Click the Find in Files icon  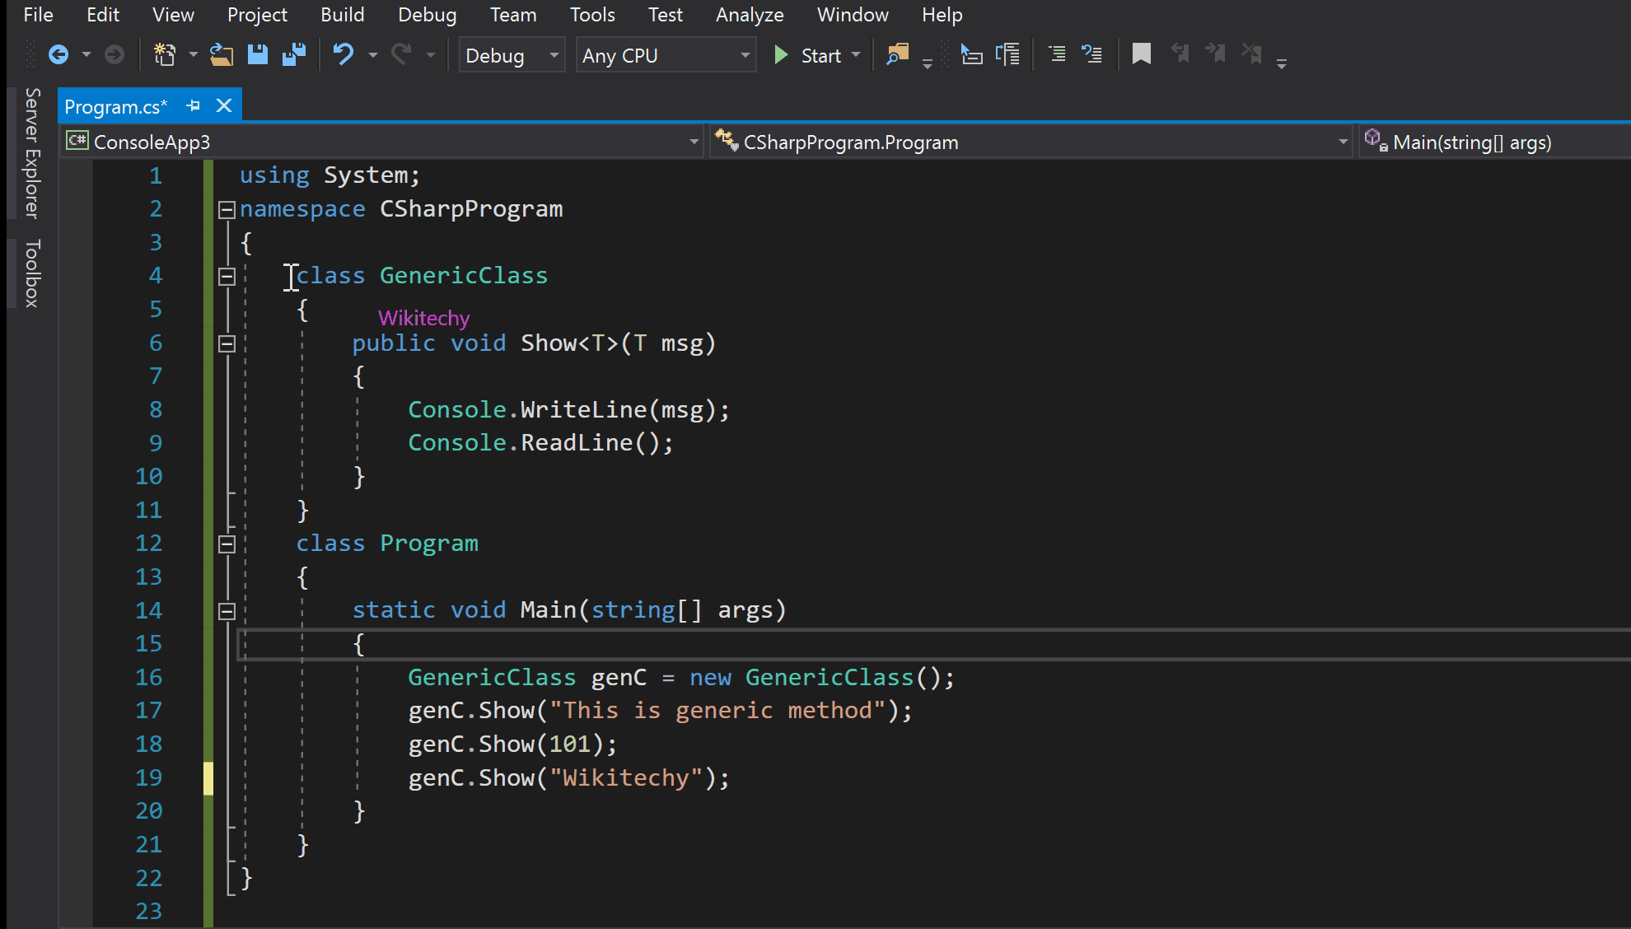(897, 55)
